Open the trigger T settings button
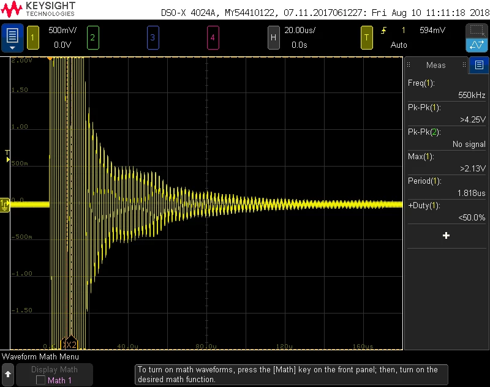The image size is (490, 387). pos(366,38)
